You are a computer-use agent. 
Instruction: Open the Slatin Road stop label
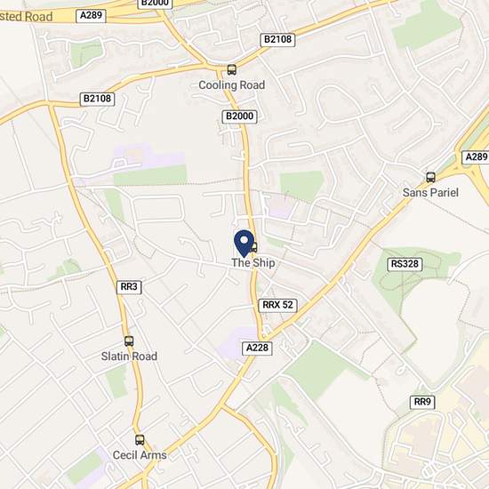[x=129, y=357]
